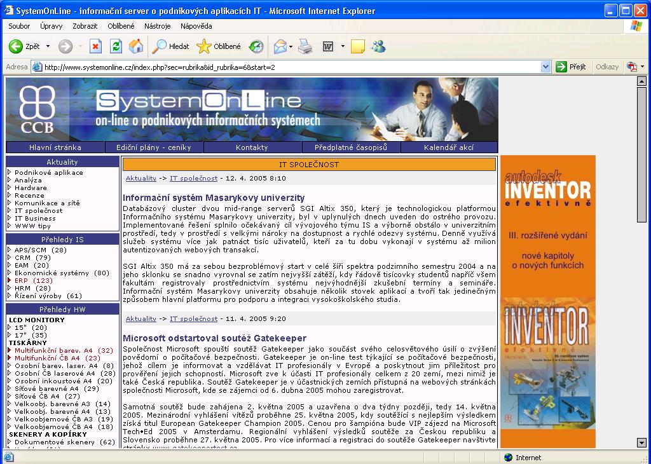651x464 pixels.
Task: Open the WWW tipy sidebar link
Action: coord(32,226)
